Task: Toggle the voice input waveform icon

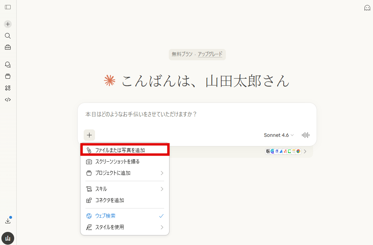Action: click(305, 135)
